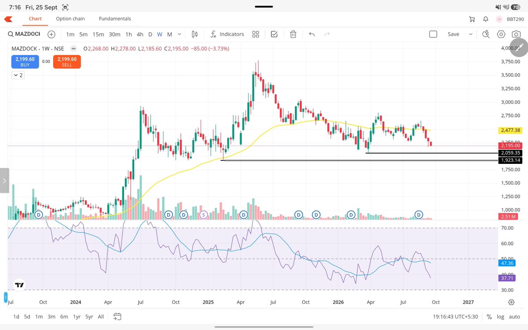The height and width of the screenshot is (330, 528).
Task: Select the 1h interval
Action: click(x=128, y=34)
